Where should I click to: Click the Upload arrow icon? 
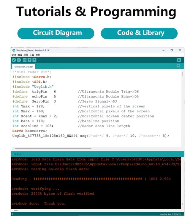pyautogui.click(x=19, y=60)
